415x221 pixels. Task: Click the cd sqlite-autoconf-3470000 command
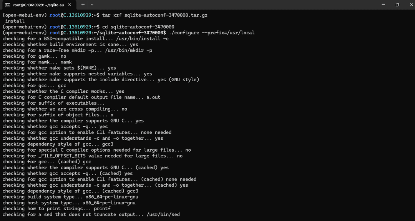click(x=138, y=27)
